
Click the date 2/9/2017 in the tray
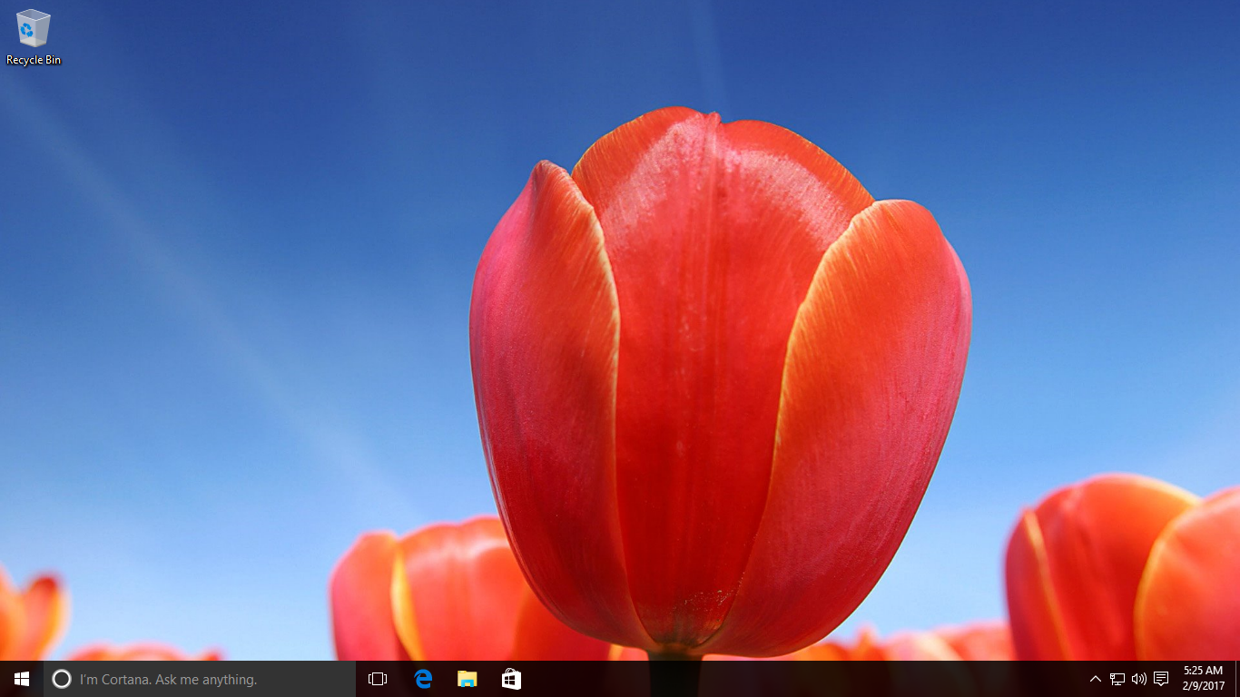[1202, 684]
